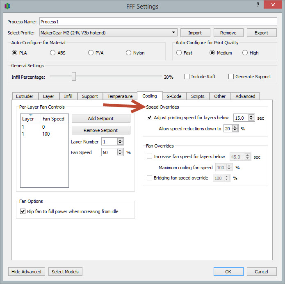Select the layer 1 fan speed 100 row
Image resolution: width=285 pixels, height=284 pixels.
pyautogui.click(x=44, y=134)
